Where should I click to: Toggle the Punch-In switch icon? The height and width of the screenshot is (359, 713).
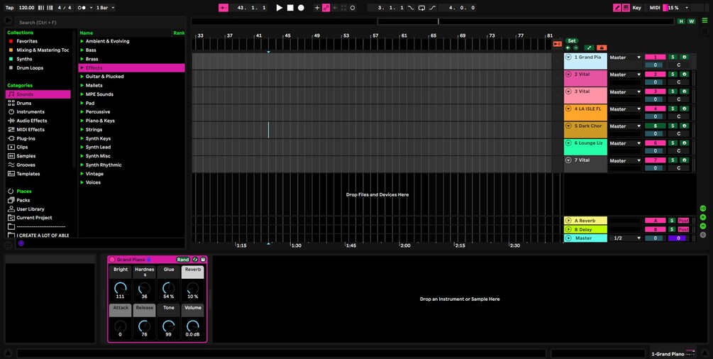pyautogui.click(x=411, y=8)
